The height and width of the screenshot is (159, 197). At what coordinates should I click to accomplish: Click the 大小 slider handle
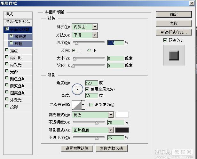coord(75,59)
